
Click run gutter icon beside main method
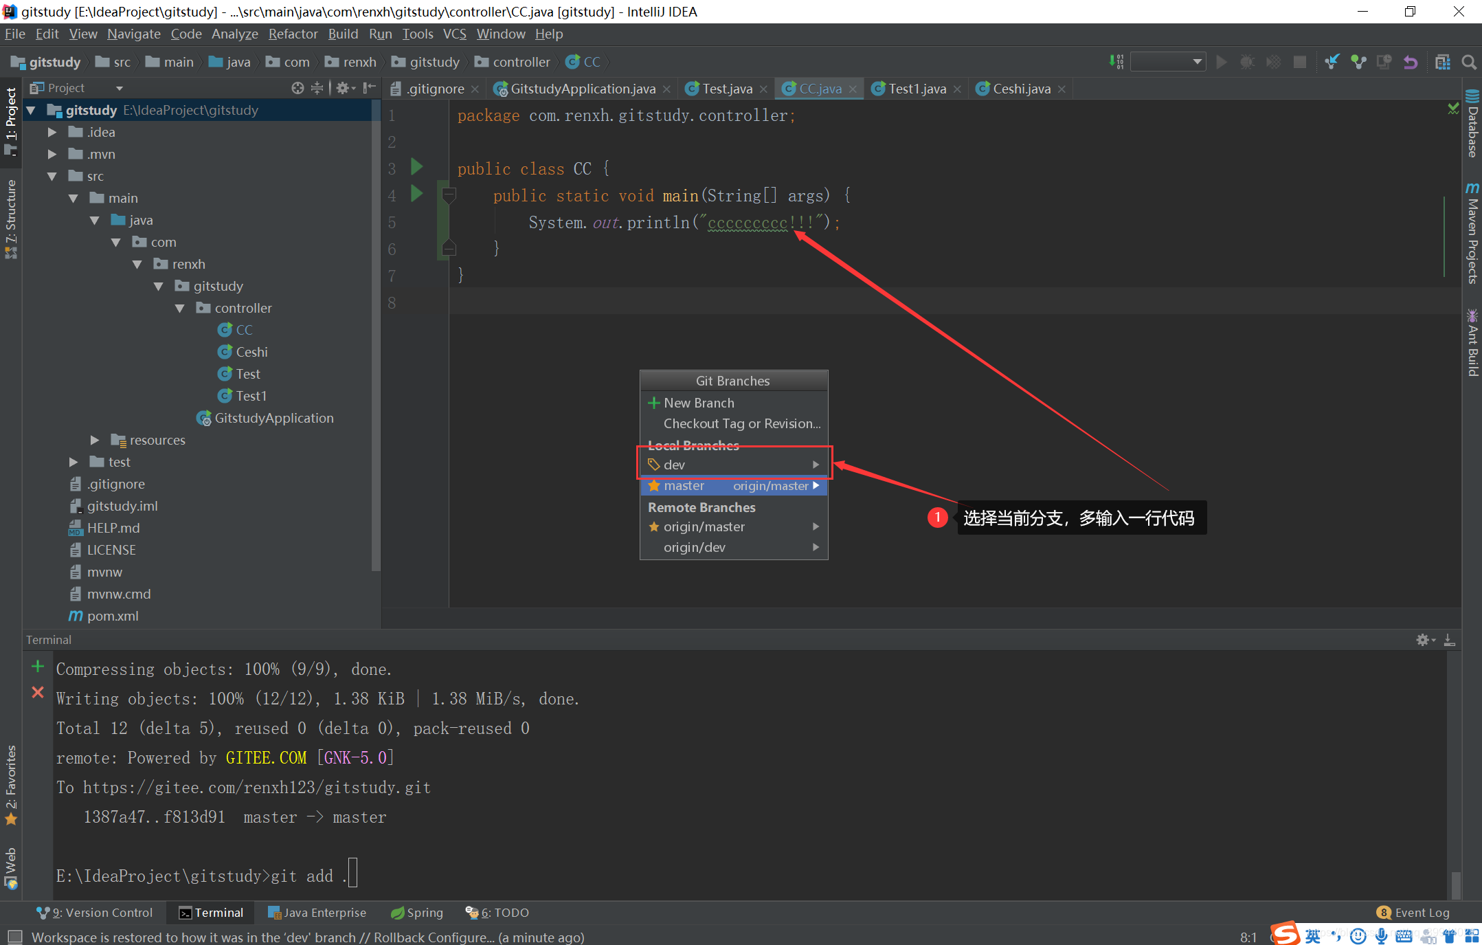[x=416, y=193]
